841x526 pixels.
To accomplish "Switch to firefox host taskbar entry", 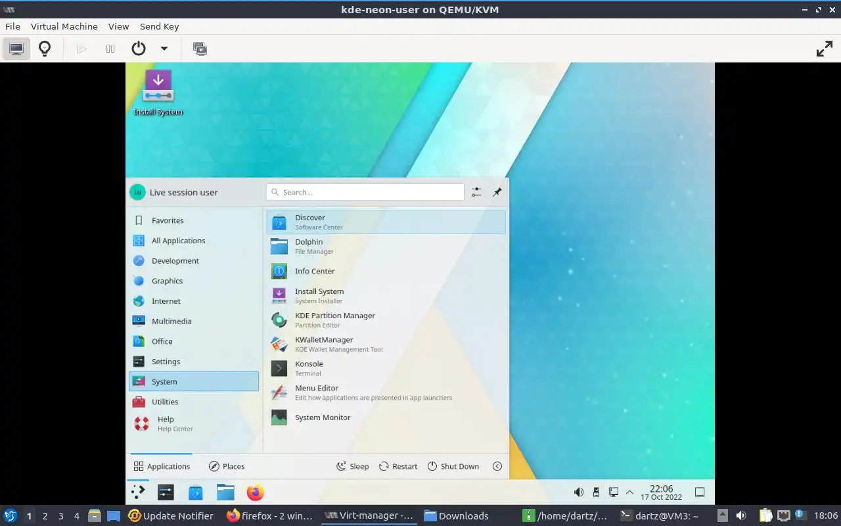I will 269,516.
